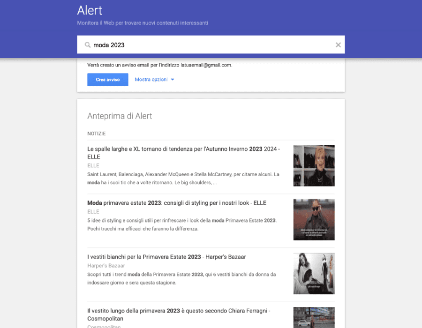Viewport: 422px width, 328px height.
Task: Open the 'Le spalle larghe e XL' article
Action: pyautogui.click(x=183, y=153)
